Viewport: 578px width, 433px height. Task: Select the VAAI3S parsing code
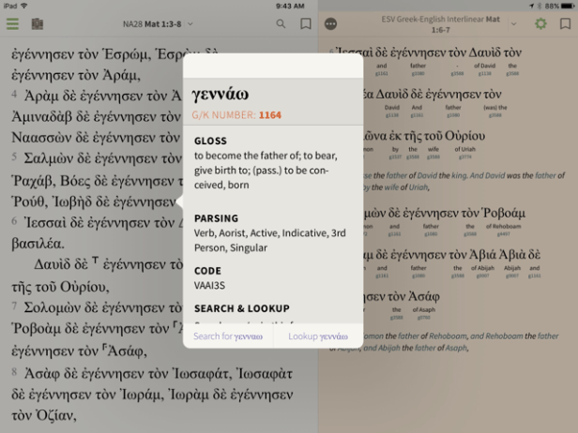[209, 285]
